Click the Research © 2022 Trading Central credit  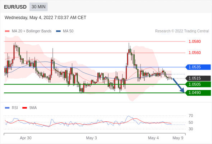click(182, 31)
